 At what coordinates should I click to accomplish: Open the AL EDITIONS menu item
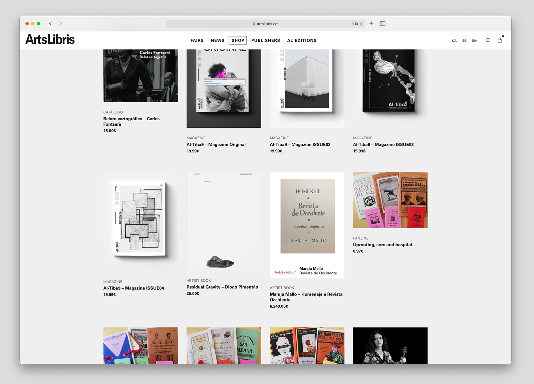coord(302,40)
